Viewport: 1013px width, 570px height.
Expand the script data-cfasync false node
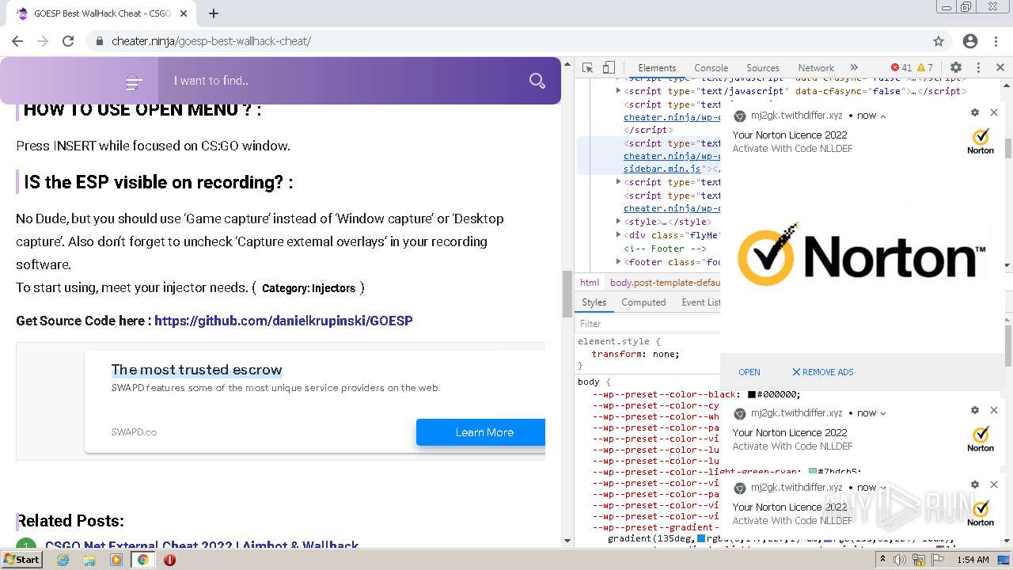click(618, 91)
